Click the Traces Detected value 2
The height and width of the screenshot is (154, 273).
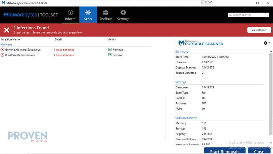coord(203,73)
